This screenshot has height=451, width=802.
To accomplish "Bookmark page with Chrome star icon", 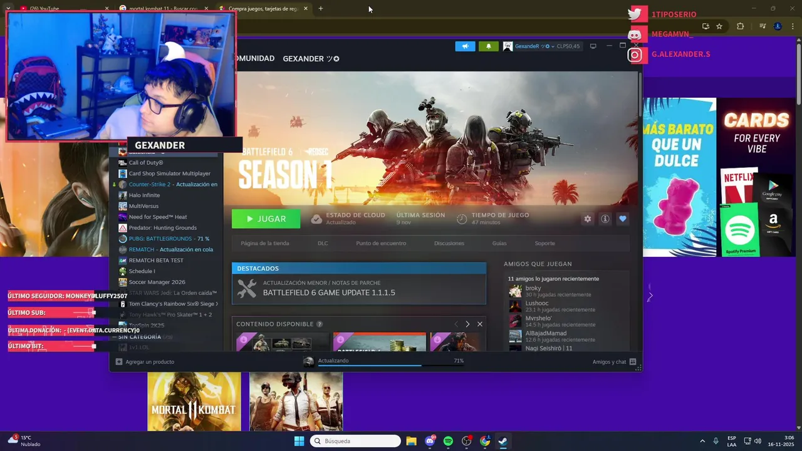I will [x=719, y=26].
